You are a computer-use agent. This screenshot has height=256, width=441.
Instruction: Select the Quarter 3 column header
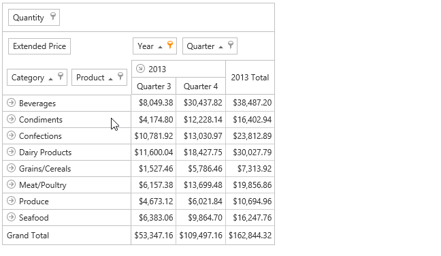[x=154, y=86]
